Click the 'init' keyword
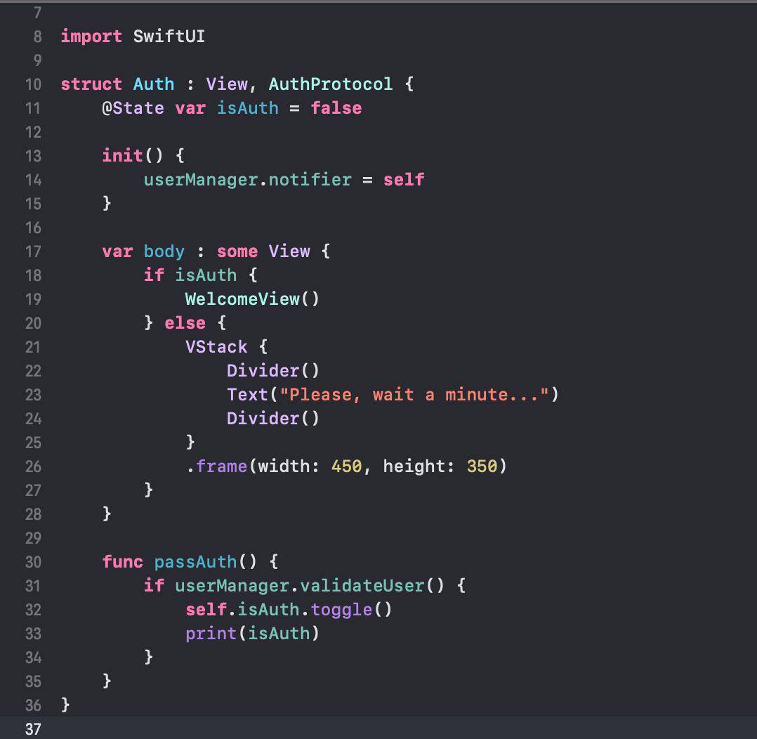The width and height of the screenshot is (757, 739). coord(122,155)
